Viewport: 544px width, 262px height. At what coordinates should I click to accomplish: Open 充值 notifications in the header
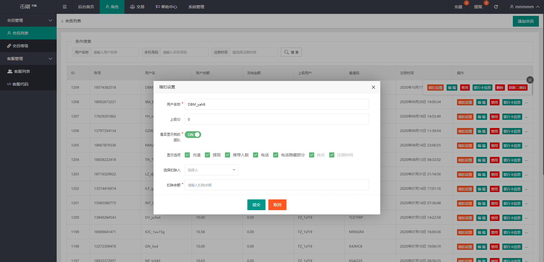(458, 7)
